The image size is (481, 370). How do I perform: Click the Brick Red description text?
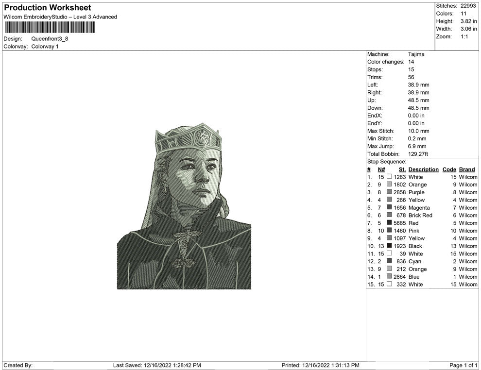coord(420,215)
